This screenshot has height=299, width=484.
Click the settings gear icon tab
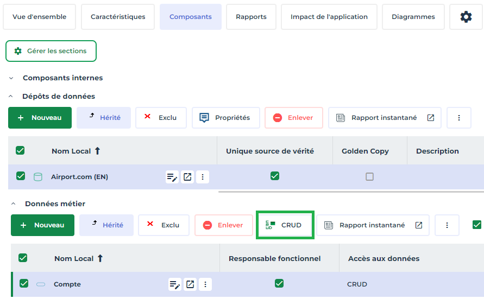click(466, 17)
